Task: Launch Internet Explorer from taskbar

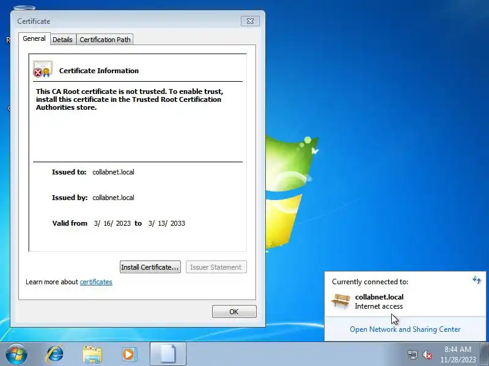Action: (x=54, y=354)
